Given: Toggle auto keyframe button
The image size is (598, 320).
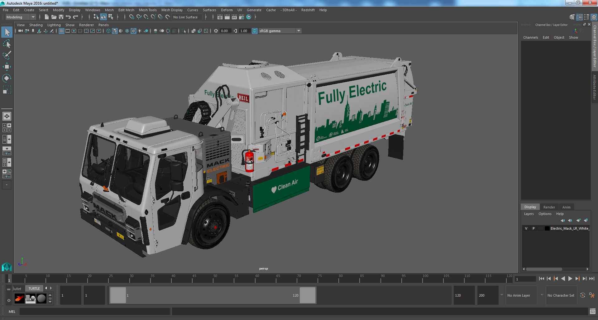Looking at the screenshot, I should click(x=582, y=295).
